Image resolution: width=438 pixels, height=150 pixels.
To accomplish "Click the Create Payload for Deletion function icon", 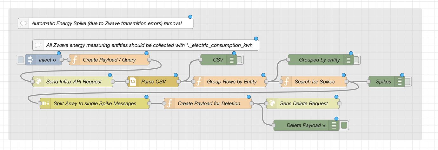I will tap(169, 103).
